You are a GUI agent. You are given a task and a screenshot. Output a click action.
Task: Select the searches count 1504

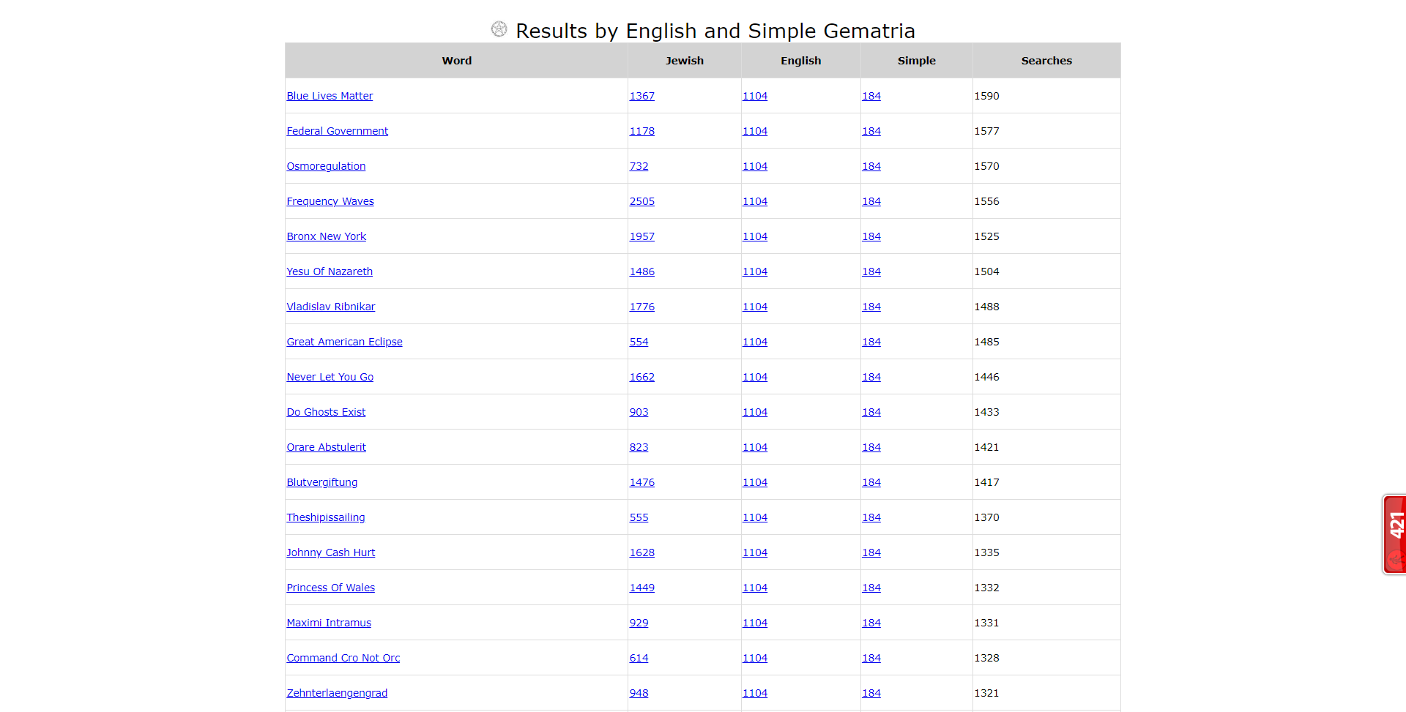986,271
